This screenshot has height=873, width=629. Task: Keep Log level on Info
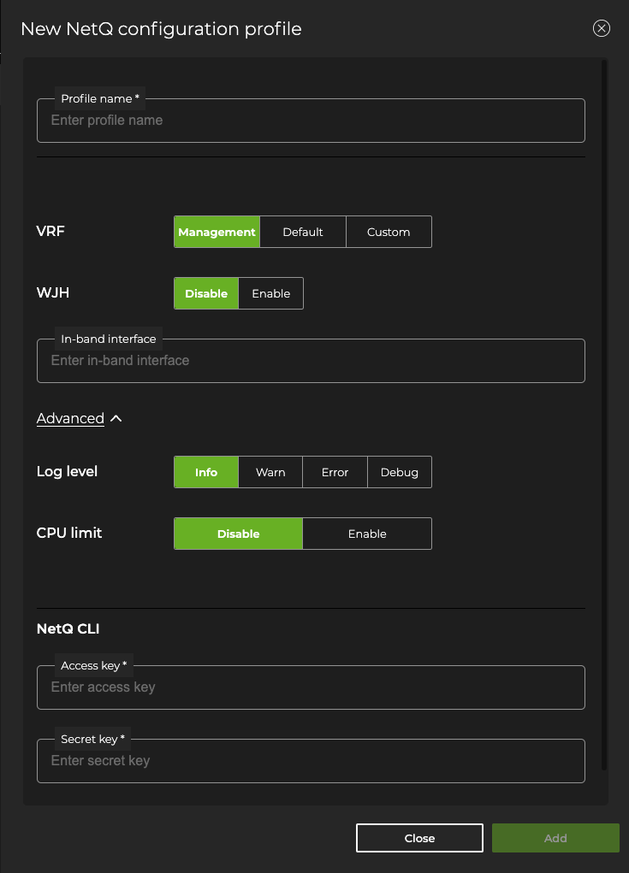[205, 471]
